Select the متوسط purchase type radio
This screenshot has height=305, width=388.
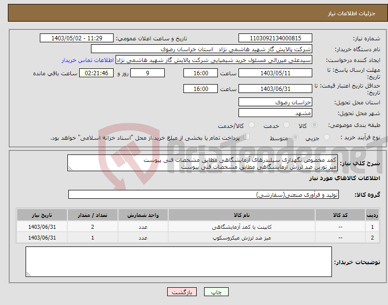(295, 137)
